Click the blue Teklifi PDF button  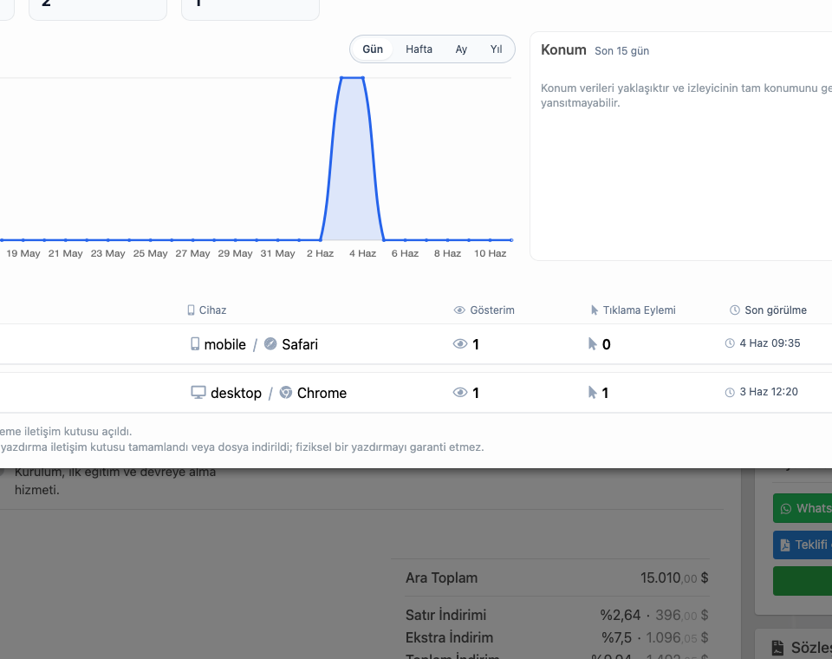(x=803, y=545)
